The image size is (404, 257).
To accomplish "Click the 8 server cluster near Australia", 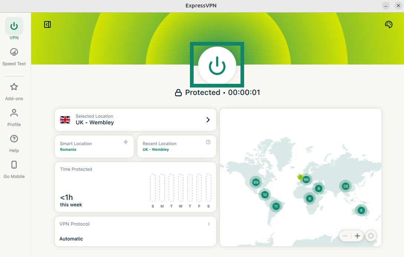I will click(x=361, y=210).
